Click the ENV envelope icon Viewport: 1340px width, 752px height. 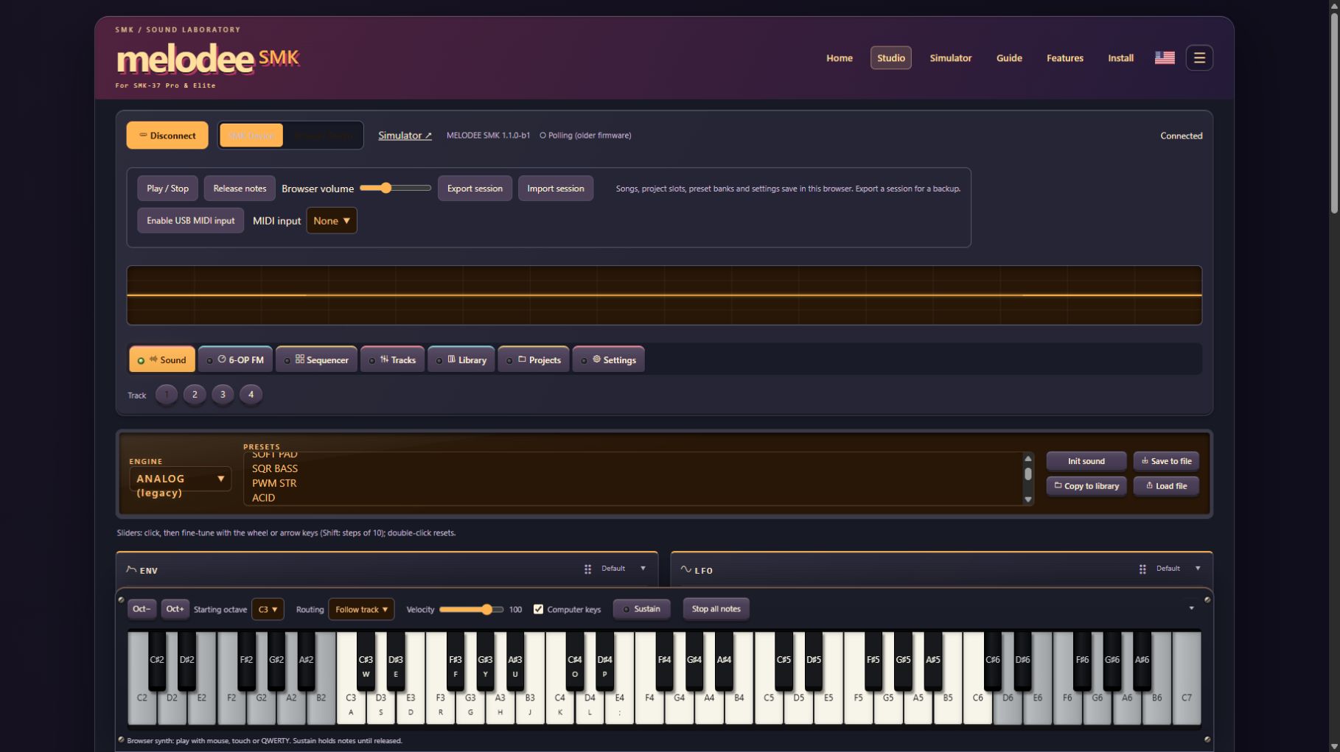coord(131,569)
